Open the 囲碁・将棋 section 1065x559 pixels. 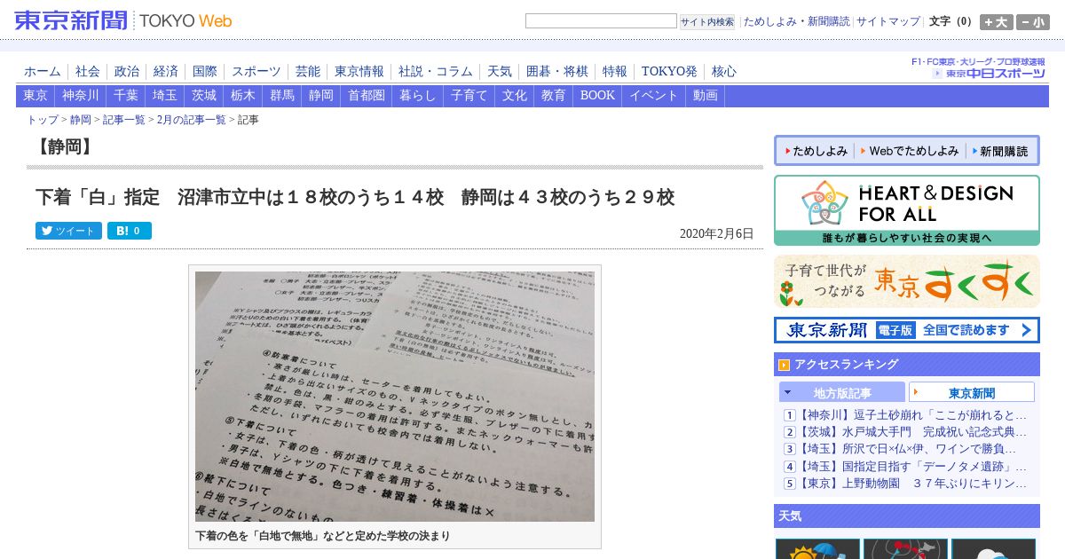point(557,71)
